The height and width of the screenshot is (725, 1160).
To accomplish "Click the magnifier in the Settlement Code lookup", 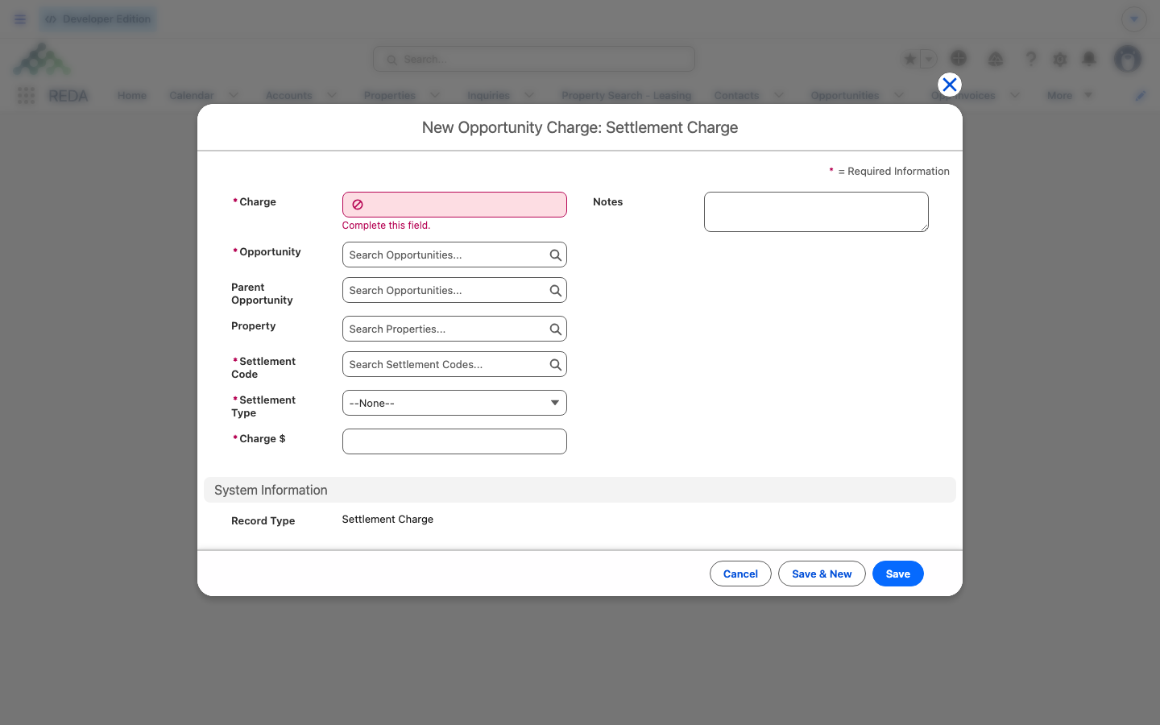I will coord(556,365).
